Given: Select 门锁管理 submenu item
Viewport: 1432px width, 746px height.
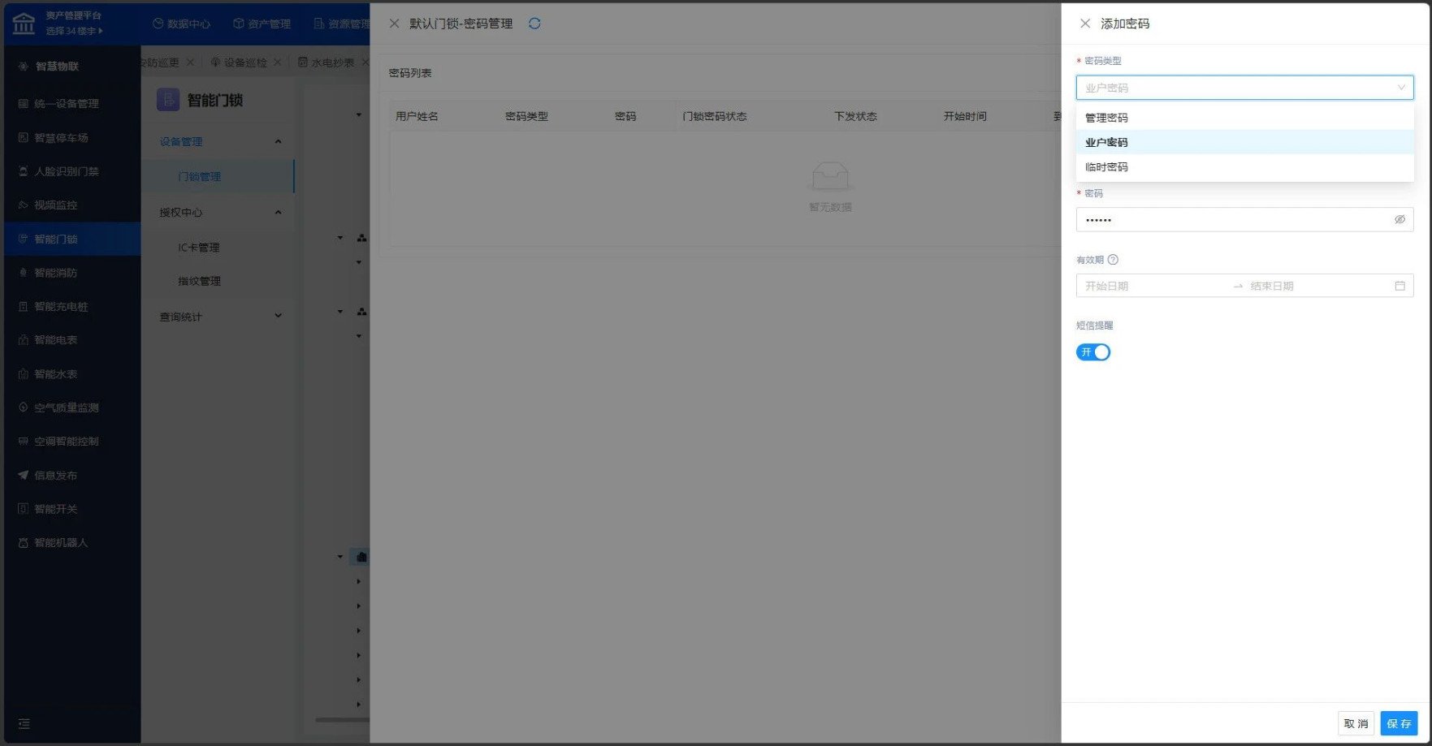Looking at the screenshot, I should pyautogui.click(x=218, y=177).
